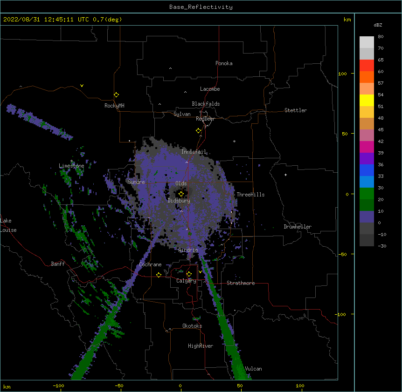Select the magenta 39-42 dBZ legend swatch
This screenshot has width=402, height=392.
point(367,147)
